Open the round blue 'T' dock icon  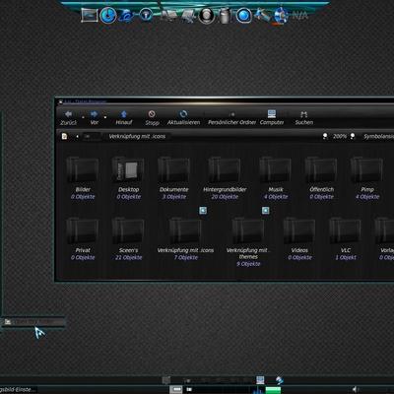(146, 15)
